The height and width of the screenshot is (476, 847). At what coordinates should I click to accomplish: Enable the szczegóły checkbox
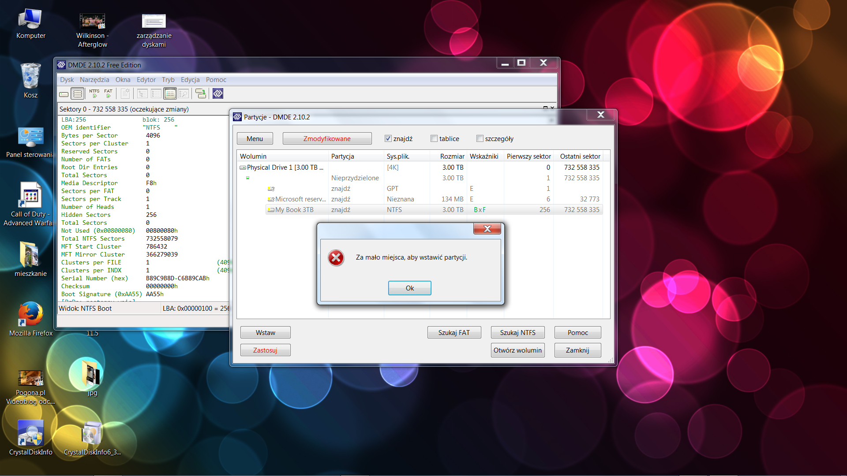click(x=480, y=139)
